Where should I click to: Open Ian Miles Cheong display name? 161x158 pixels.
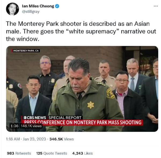point(38,6)
